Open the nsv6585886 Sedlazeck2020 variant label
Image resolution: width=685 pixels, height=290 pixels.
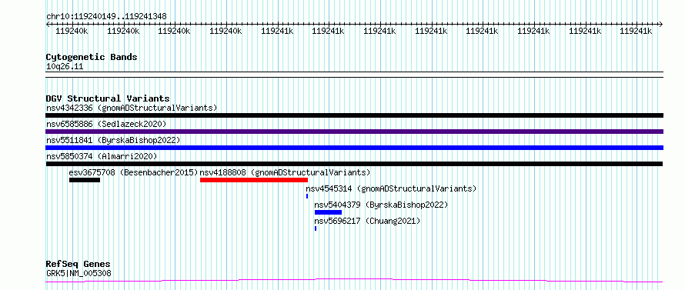pos(106,124)
